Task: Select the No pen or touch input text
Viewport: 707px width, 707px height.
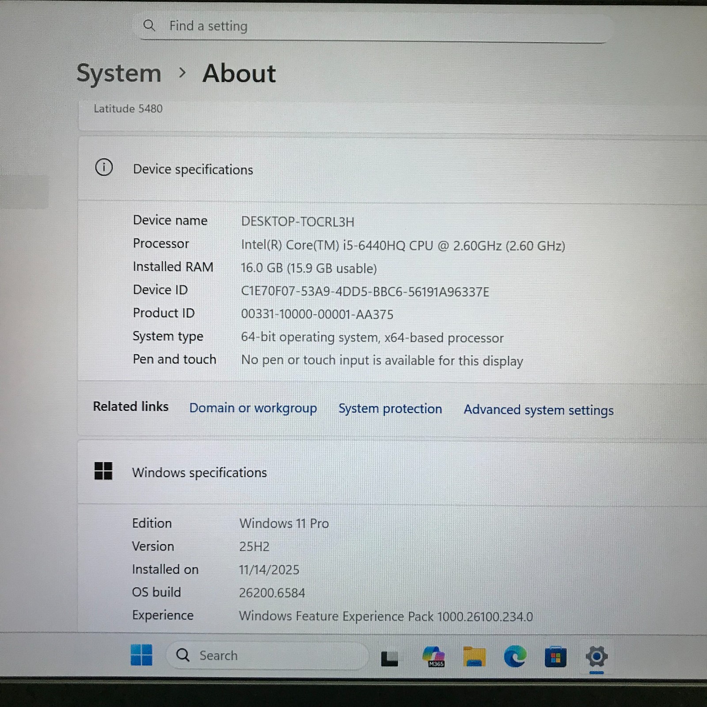Action: point(382,361)
